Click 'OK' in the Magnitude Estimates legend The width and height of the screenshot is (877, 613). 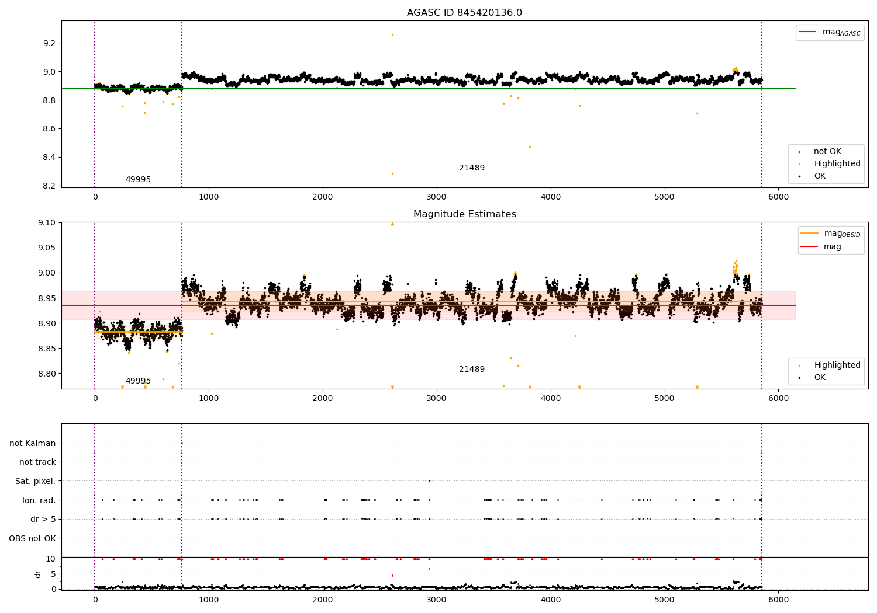tap(820, 378)
